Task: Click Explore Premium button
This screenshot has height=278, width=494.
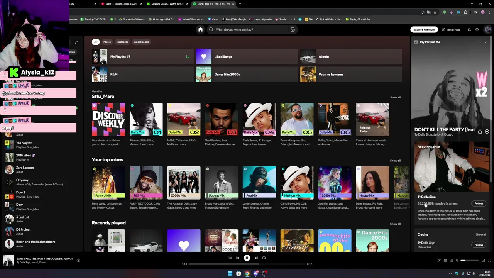Action: pos(424,29)
